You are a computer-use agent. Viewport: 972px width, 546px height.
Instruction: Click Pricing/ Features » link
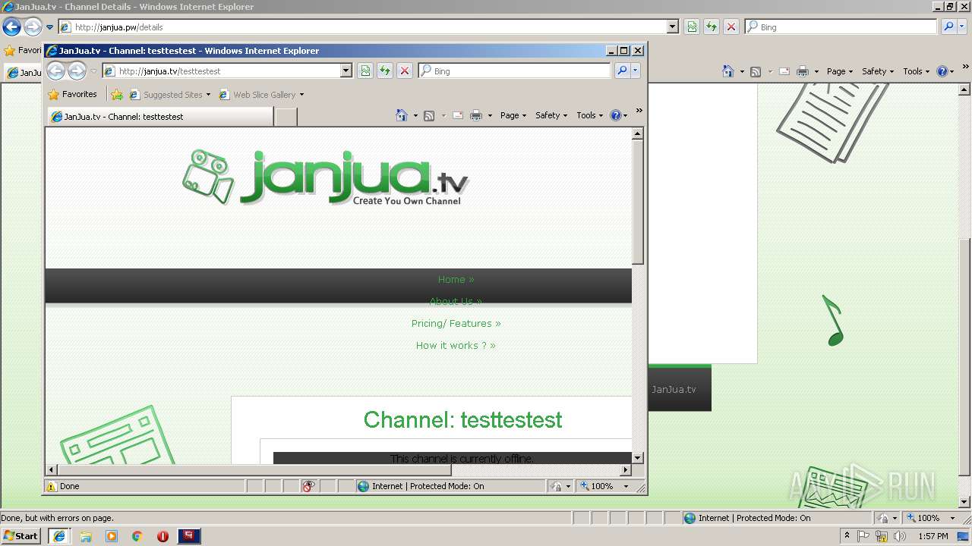click(x=456, y=324)
